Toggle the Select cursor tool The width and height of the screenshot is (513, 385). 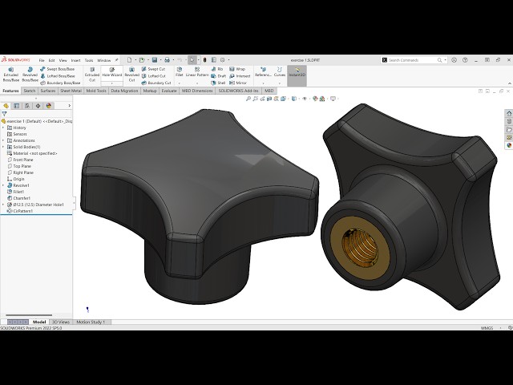click(192, 60)
